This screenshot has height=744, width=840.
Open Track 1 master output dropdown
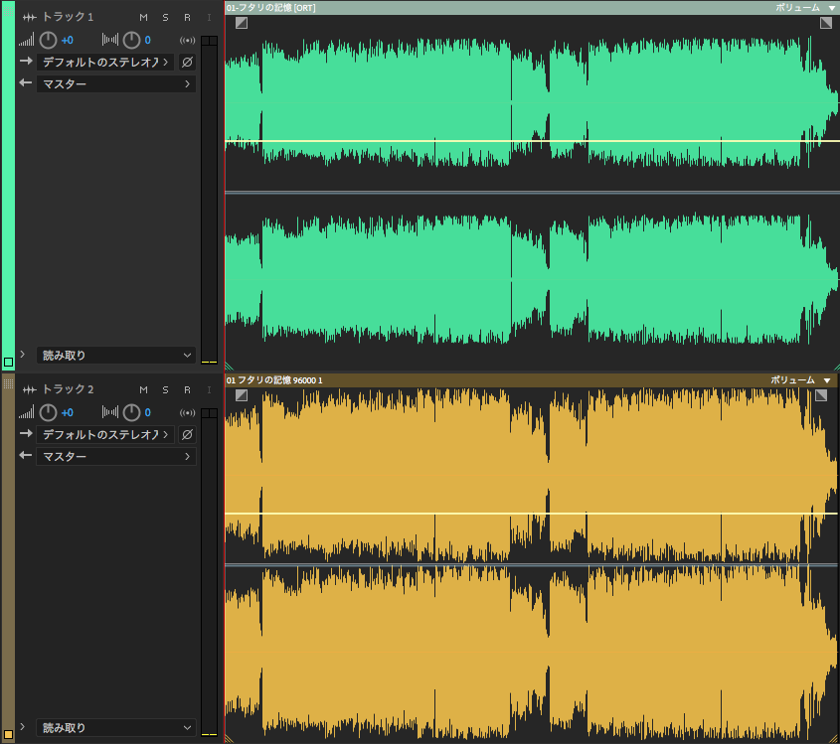[x=115, y=84]
